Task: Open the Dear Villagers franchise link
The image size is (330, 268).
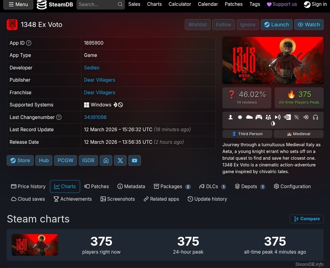Action: click(99, 92)
